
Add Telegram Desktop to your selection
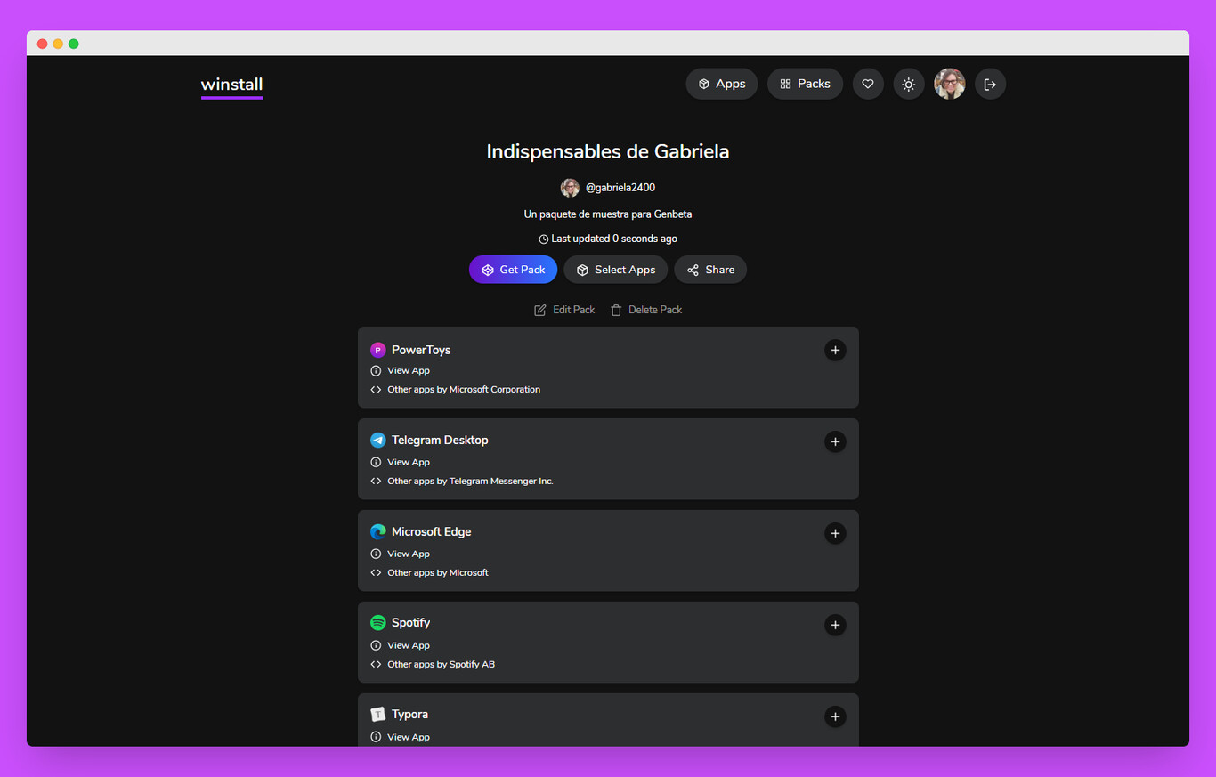[835, 441]
